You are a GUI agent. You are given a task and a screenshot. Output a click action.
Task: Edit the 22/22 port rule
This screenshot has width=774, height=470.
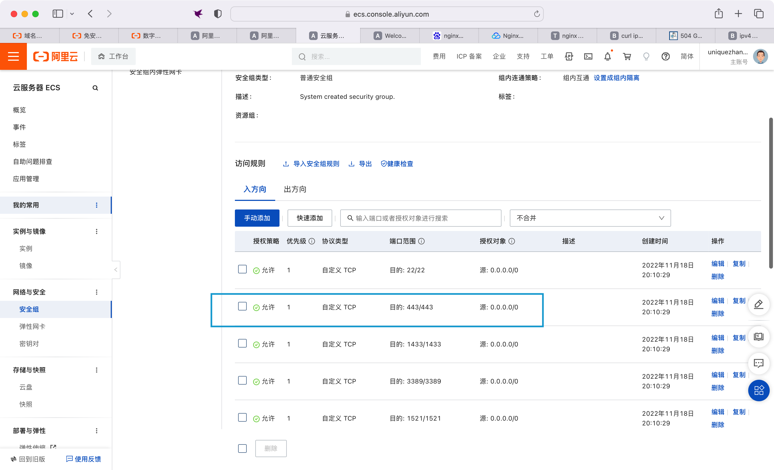pyautogui.click(x=718, y=264)
